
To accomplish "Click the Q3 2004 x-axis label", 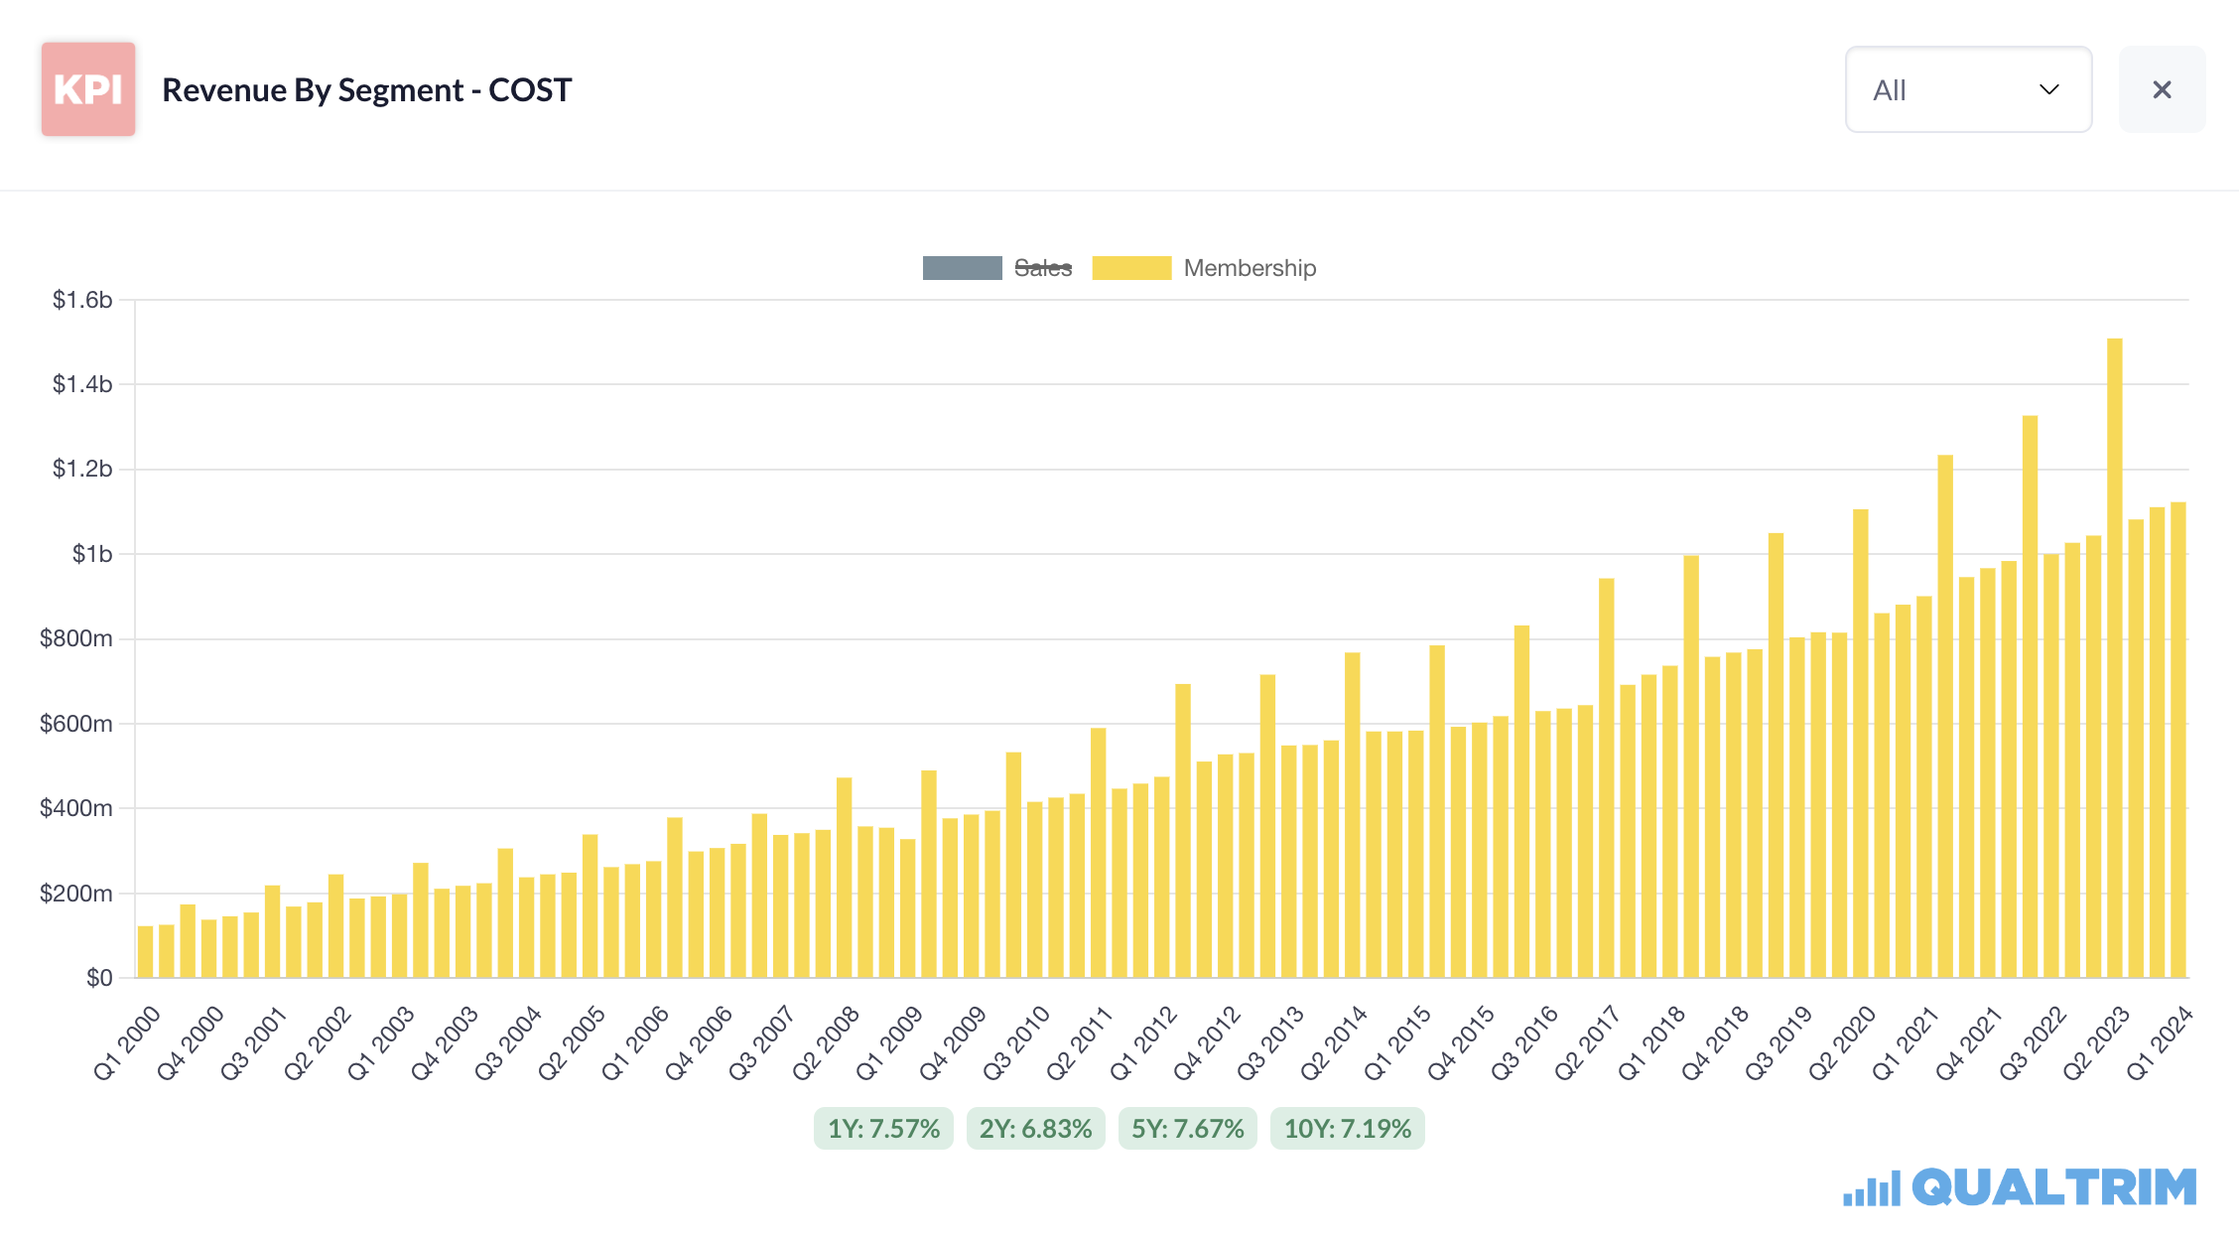I will tap(507, 1042).
